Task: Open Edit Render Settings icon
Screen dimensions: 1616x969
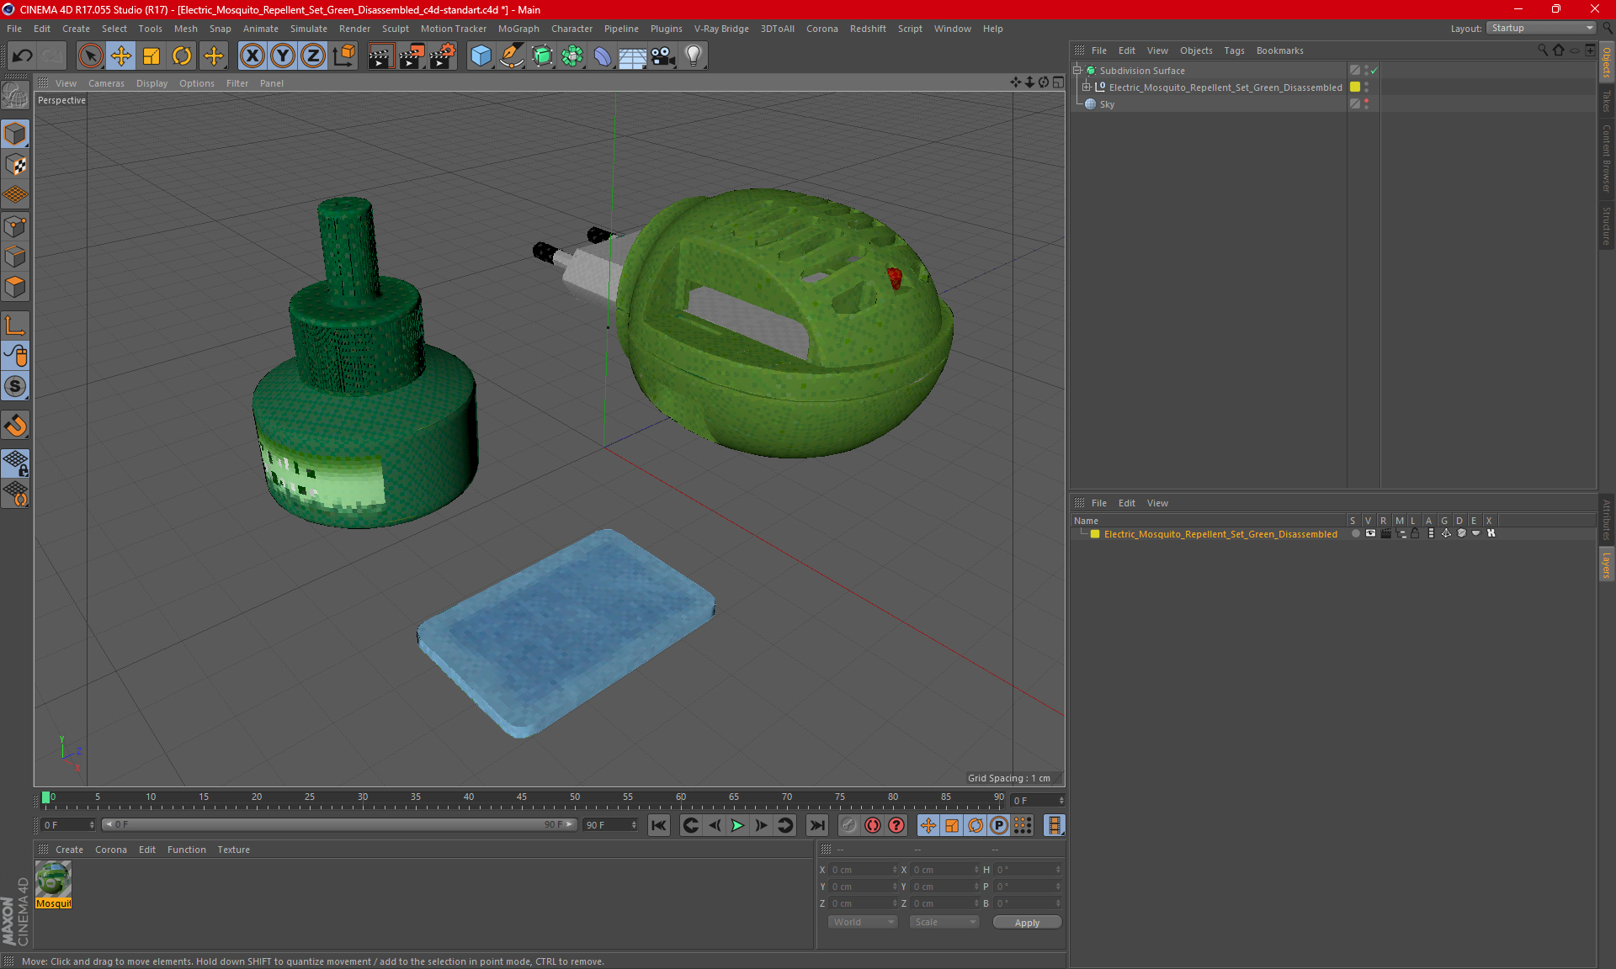Action: [442, 56]
